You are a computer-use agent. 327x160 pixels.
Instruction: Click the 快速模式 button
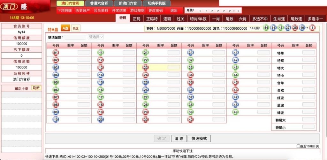coord(199,139)
